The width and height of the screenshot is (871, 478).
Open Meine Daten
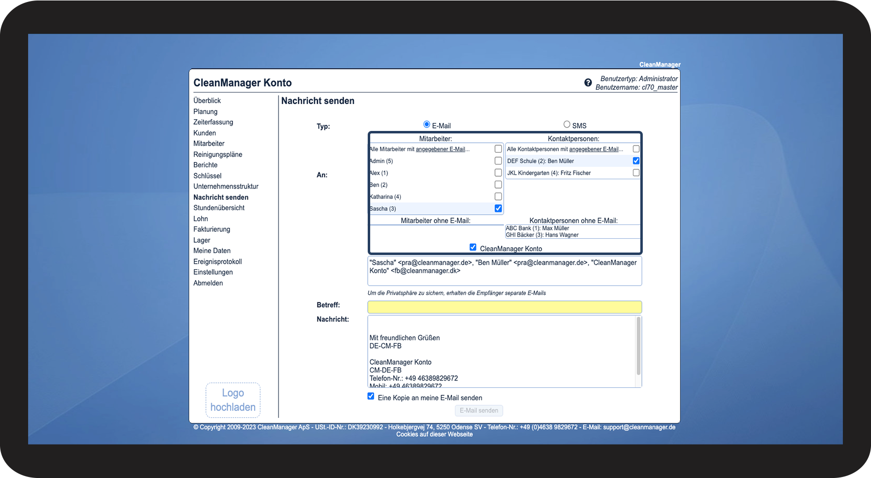[212, 251]
